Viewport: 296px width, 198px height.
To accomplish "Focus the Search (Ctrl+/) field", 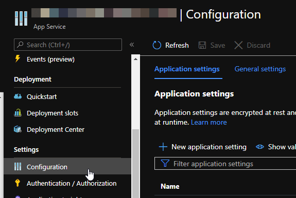I will tap(68, 45).
